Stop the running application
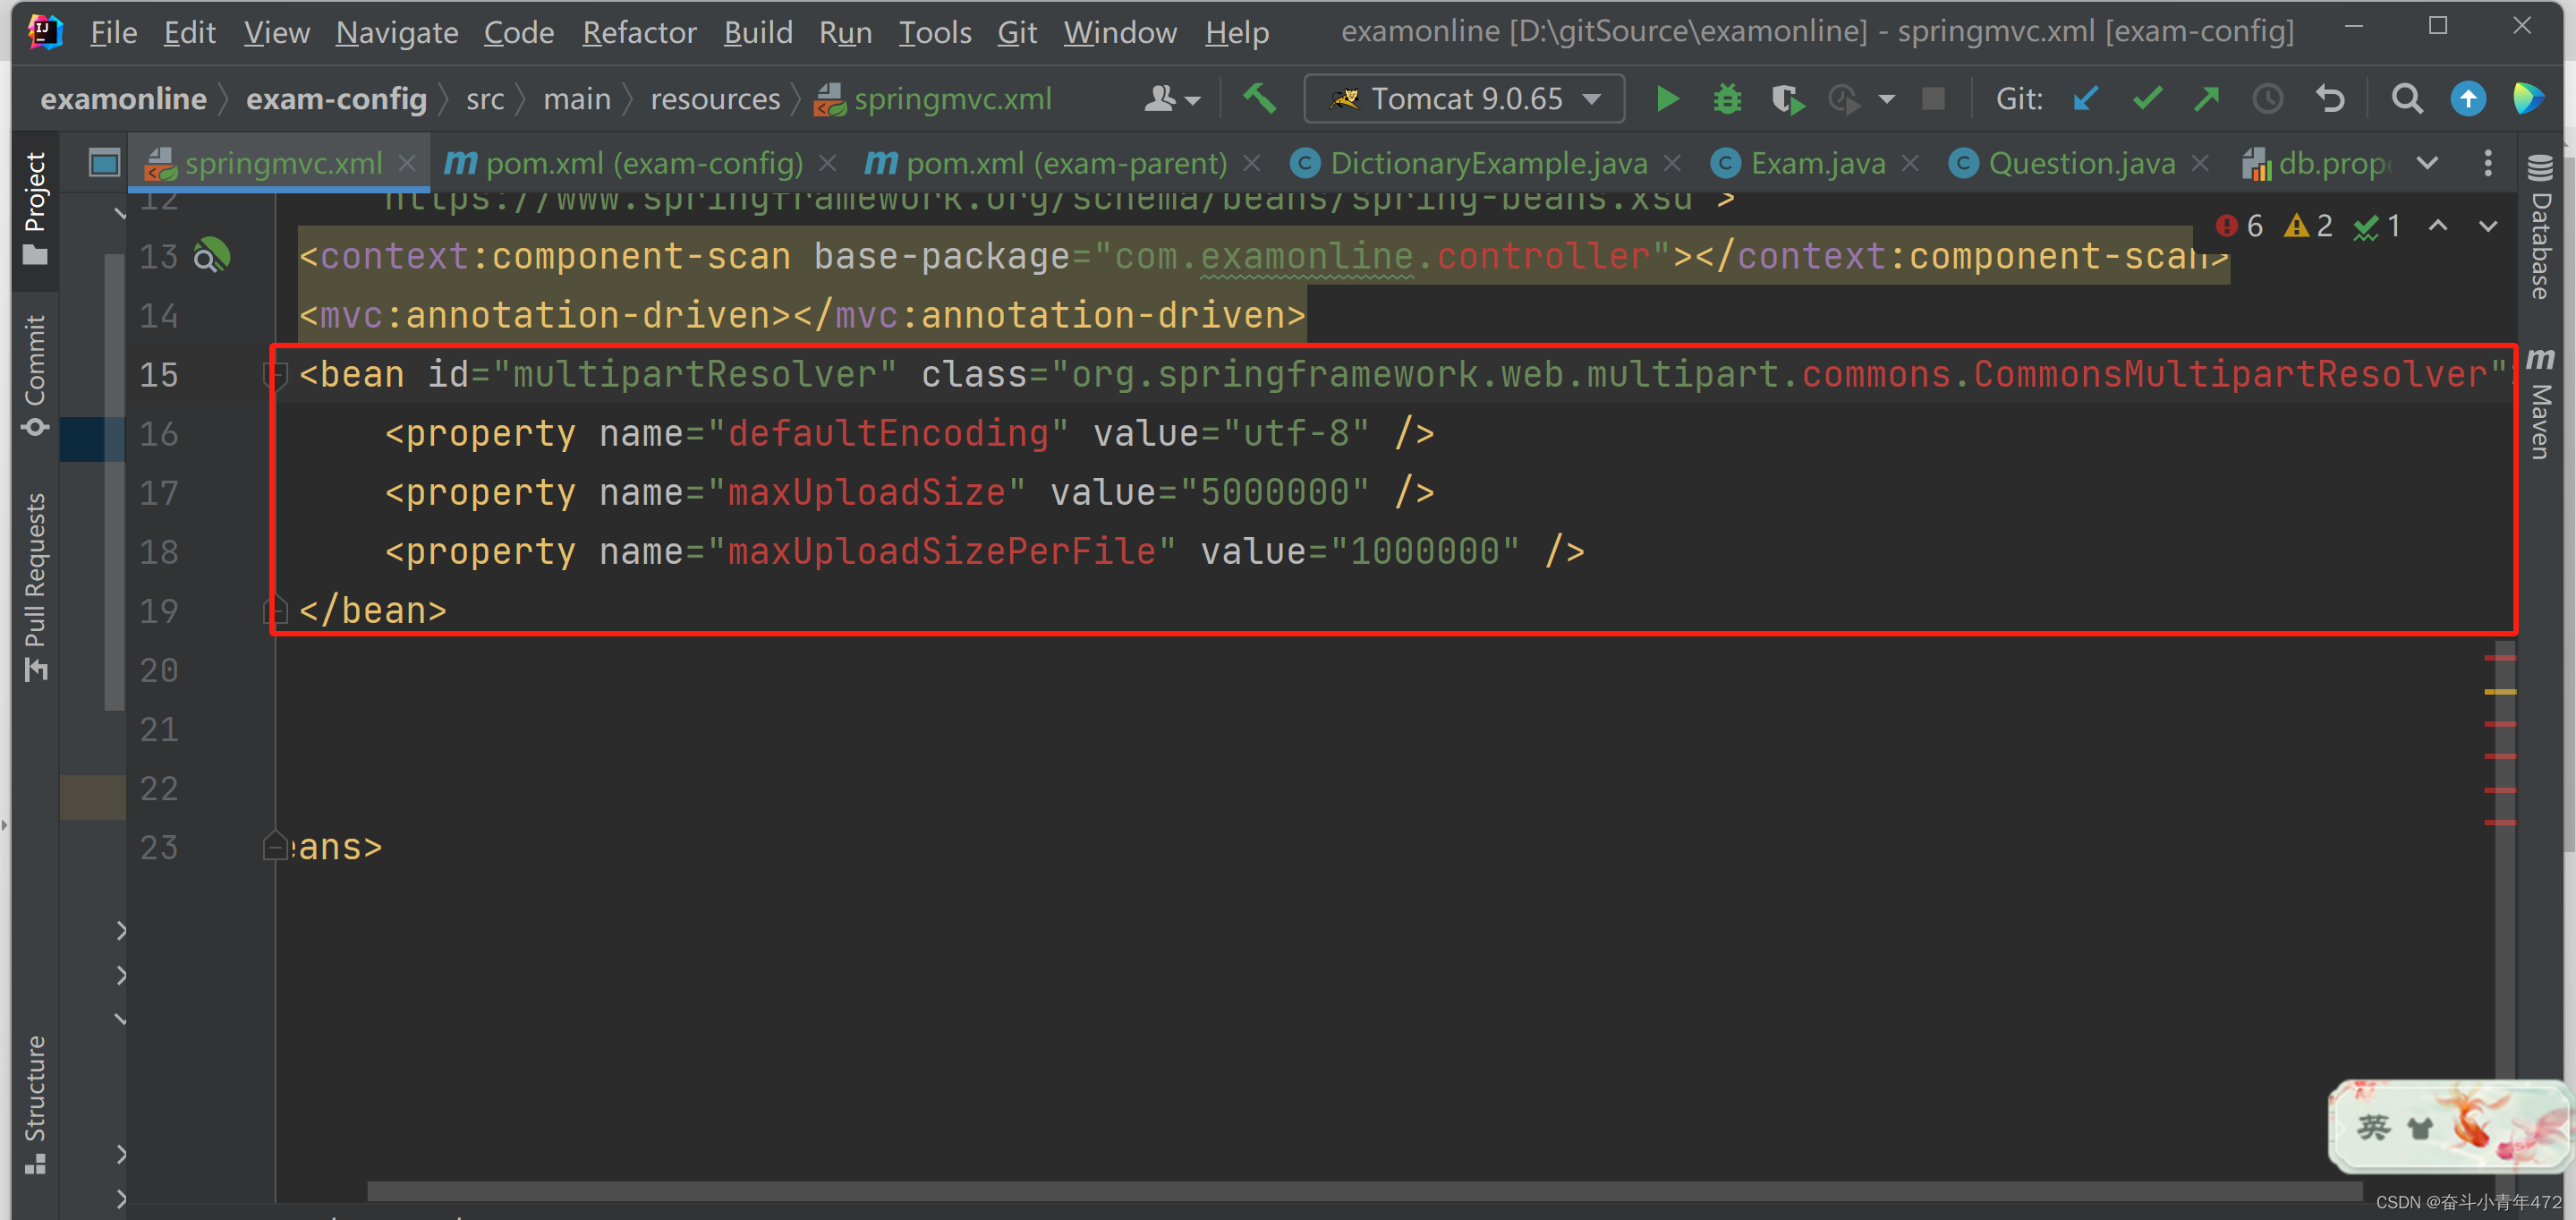The height and width of the screenshot is (1220, 2576). pos(1932,98)
